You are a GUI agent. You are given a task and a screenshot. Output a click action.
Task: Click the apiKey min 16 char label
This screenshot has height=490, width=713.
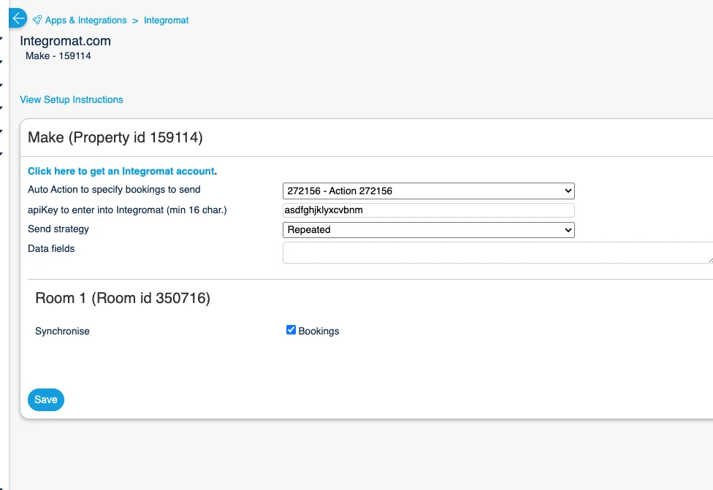pyautogui.click(x=127, y=210)
